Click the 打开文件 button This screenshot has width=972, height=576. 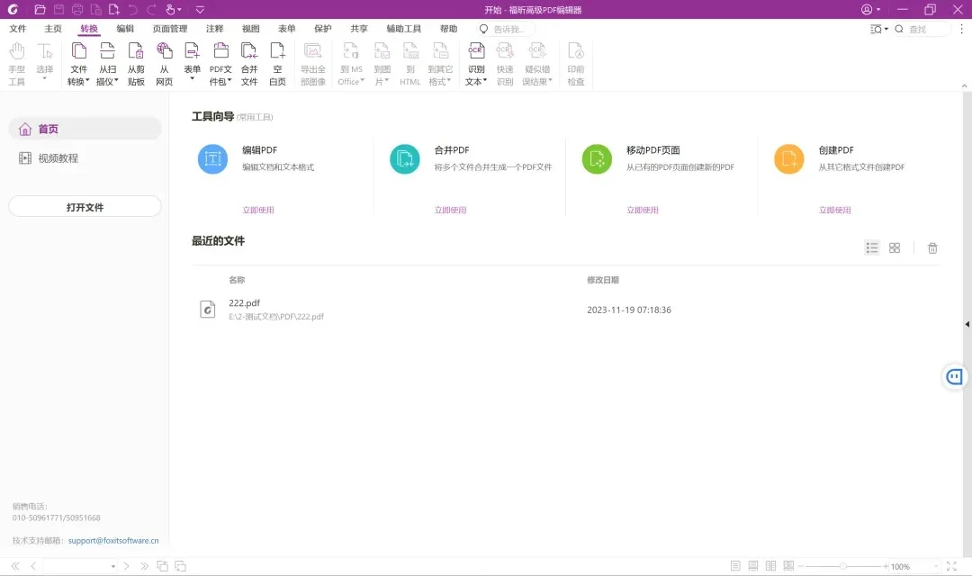coord(85,206)
